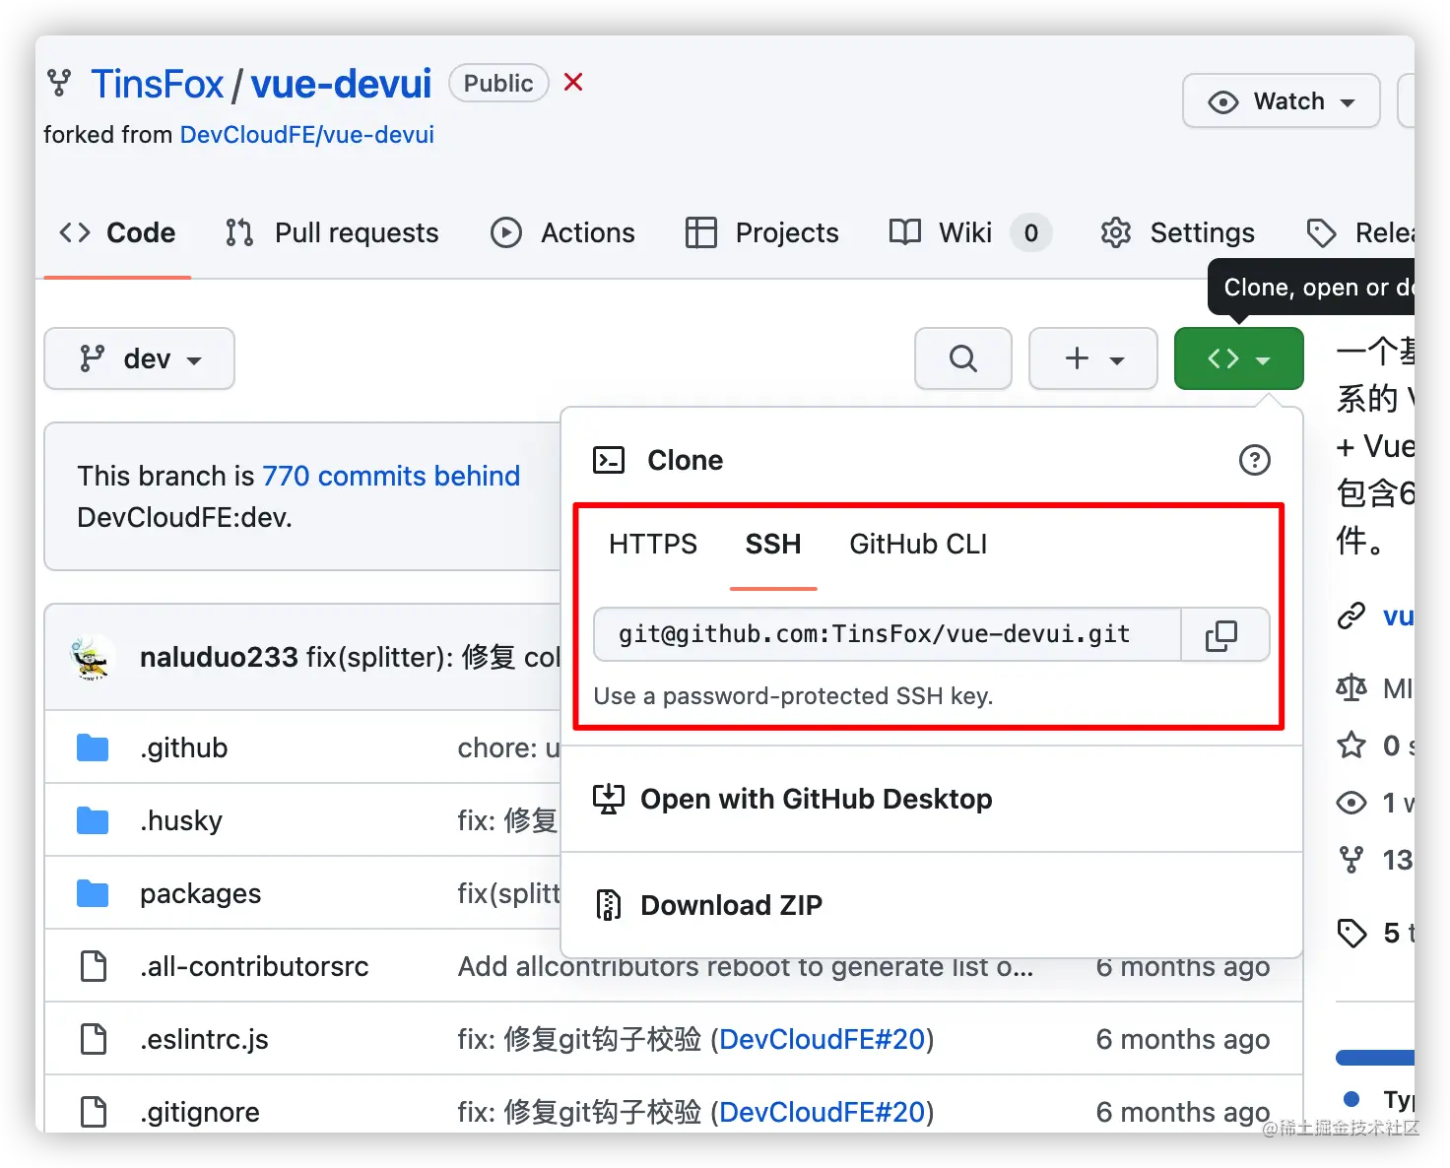Viewport: 1450px width, 1168px height.
Task: Click the forks icon in sidebar
Action: pos(1351,860)
